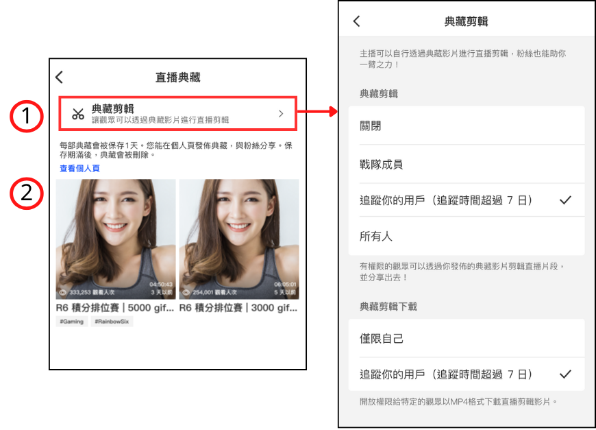Image resolution: width=596 pixels, height=430 pixels.
Task: Click the circled number 1 annotation
Action: pos(26,117)
